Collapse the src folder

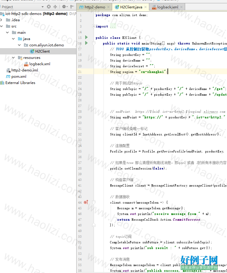tap(1, 26)
